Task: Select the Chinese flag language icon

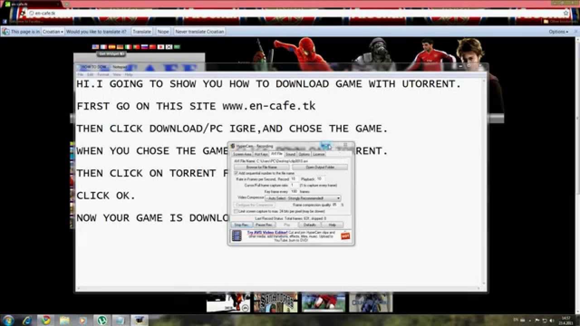Action: [x=153, y=47]
